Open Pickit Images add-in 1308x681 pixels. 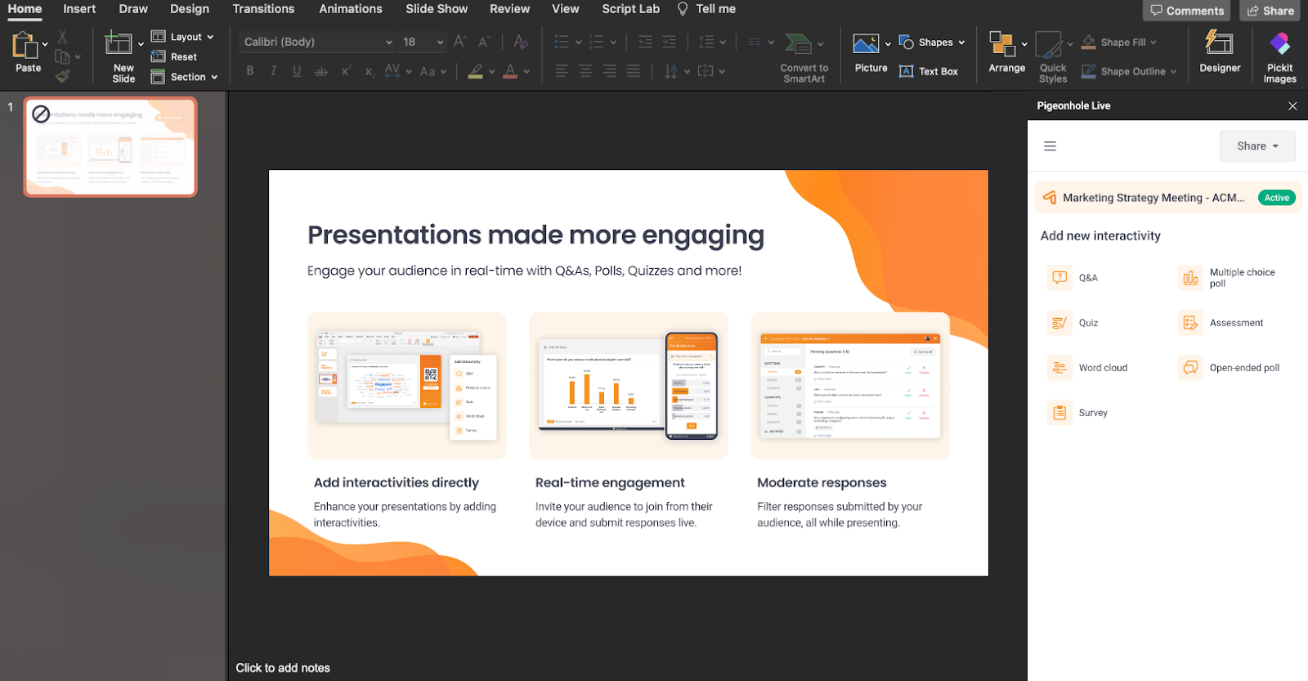[x=1279, y=56]
